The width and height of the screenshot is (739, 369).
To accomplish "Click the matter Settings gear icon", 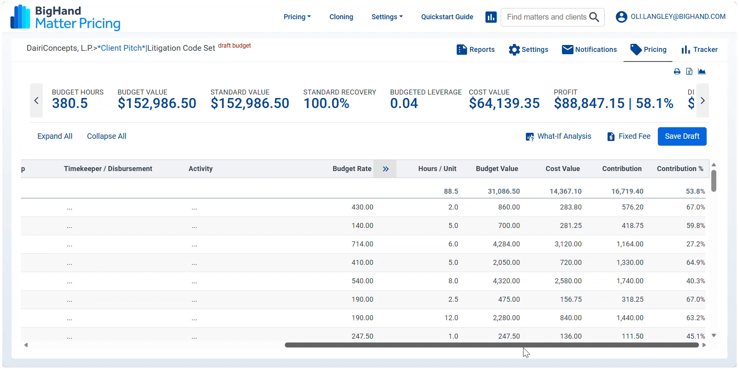I will click(514, 50).
